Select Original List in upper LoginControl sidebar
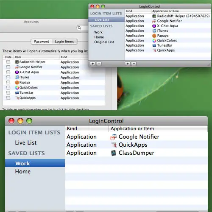The width and height of the screenshot is (212, 212). pos(106,42)
